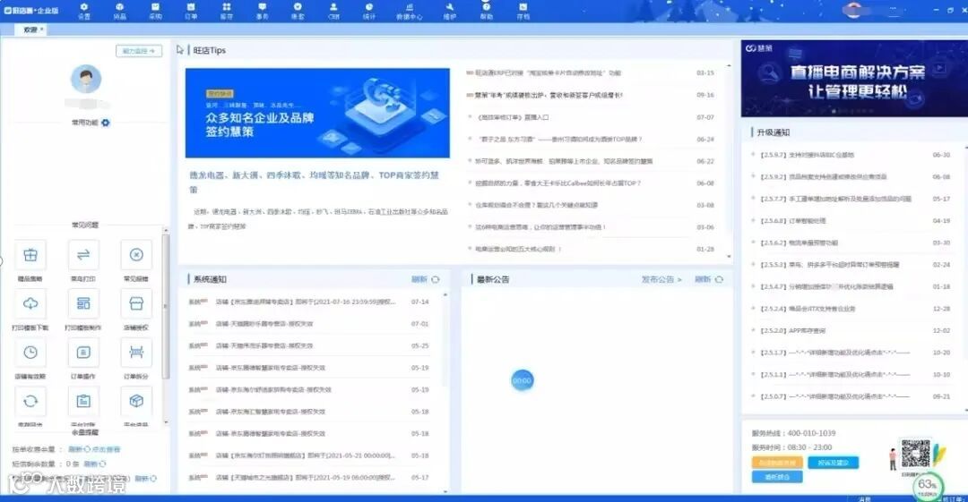Open the 维护 wrench menu

click(x=449, y=11)
